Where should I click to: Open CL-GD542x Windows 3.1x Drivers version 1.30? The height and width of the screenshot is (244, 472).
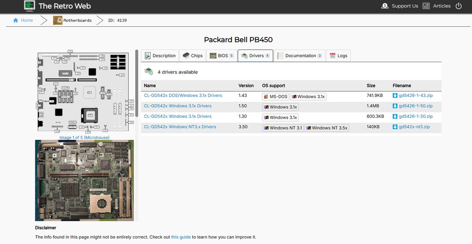(178, 116)
